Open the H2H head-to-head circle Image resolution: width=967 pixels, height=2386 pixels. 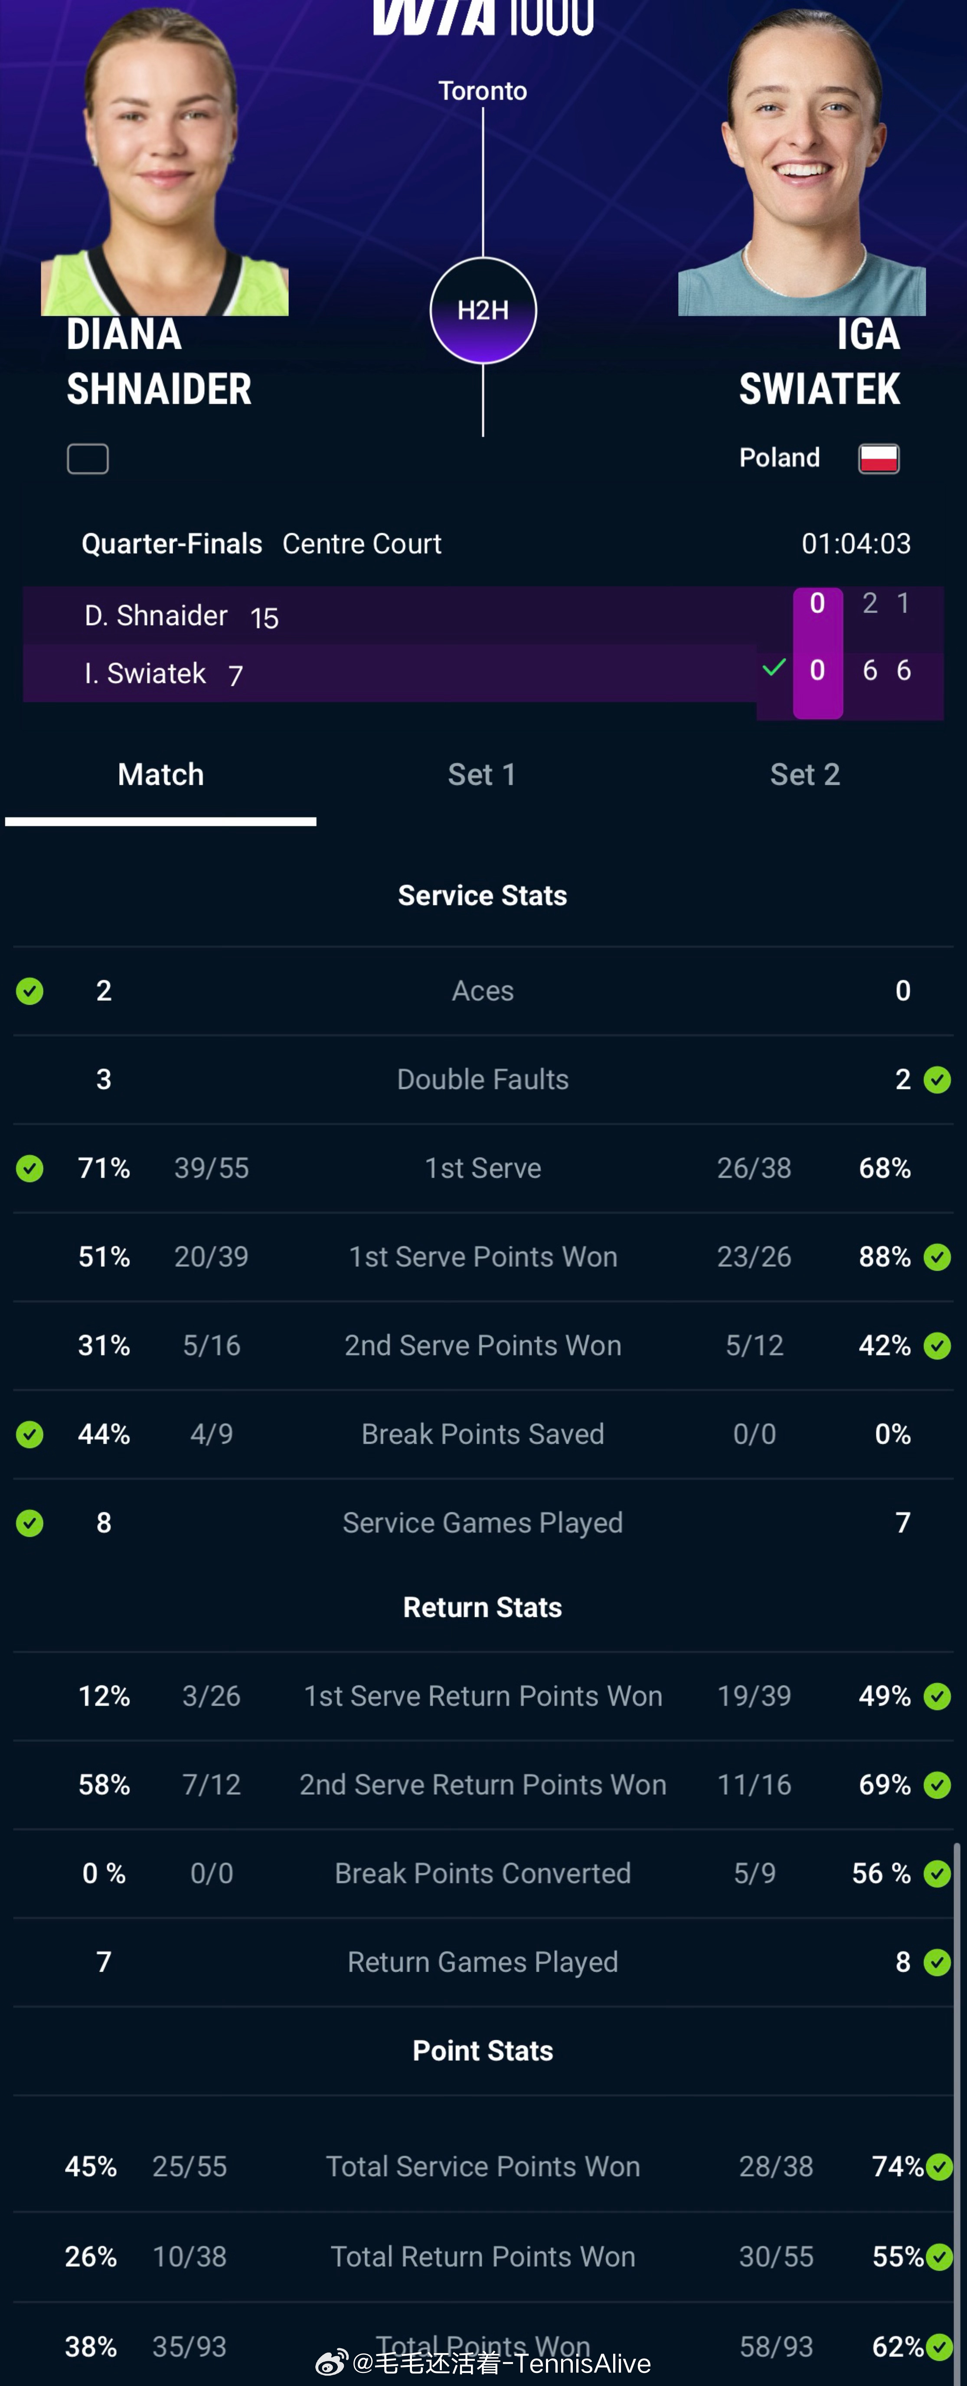tap(483, 310)
